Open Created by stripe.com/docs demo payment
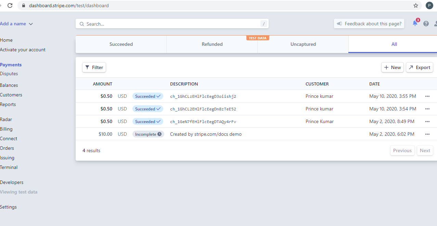The height and width of the screenshot is (226, 437). coord(206,134)
